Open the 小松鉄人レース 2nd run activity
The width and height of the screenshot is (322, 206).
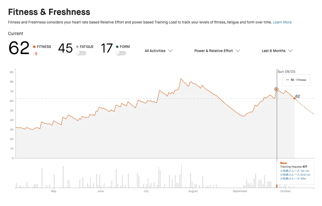295,175
